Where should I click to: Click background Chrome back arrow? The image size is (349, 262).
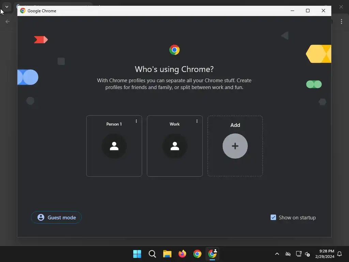tap(7, 21)
